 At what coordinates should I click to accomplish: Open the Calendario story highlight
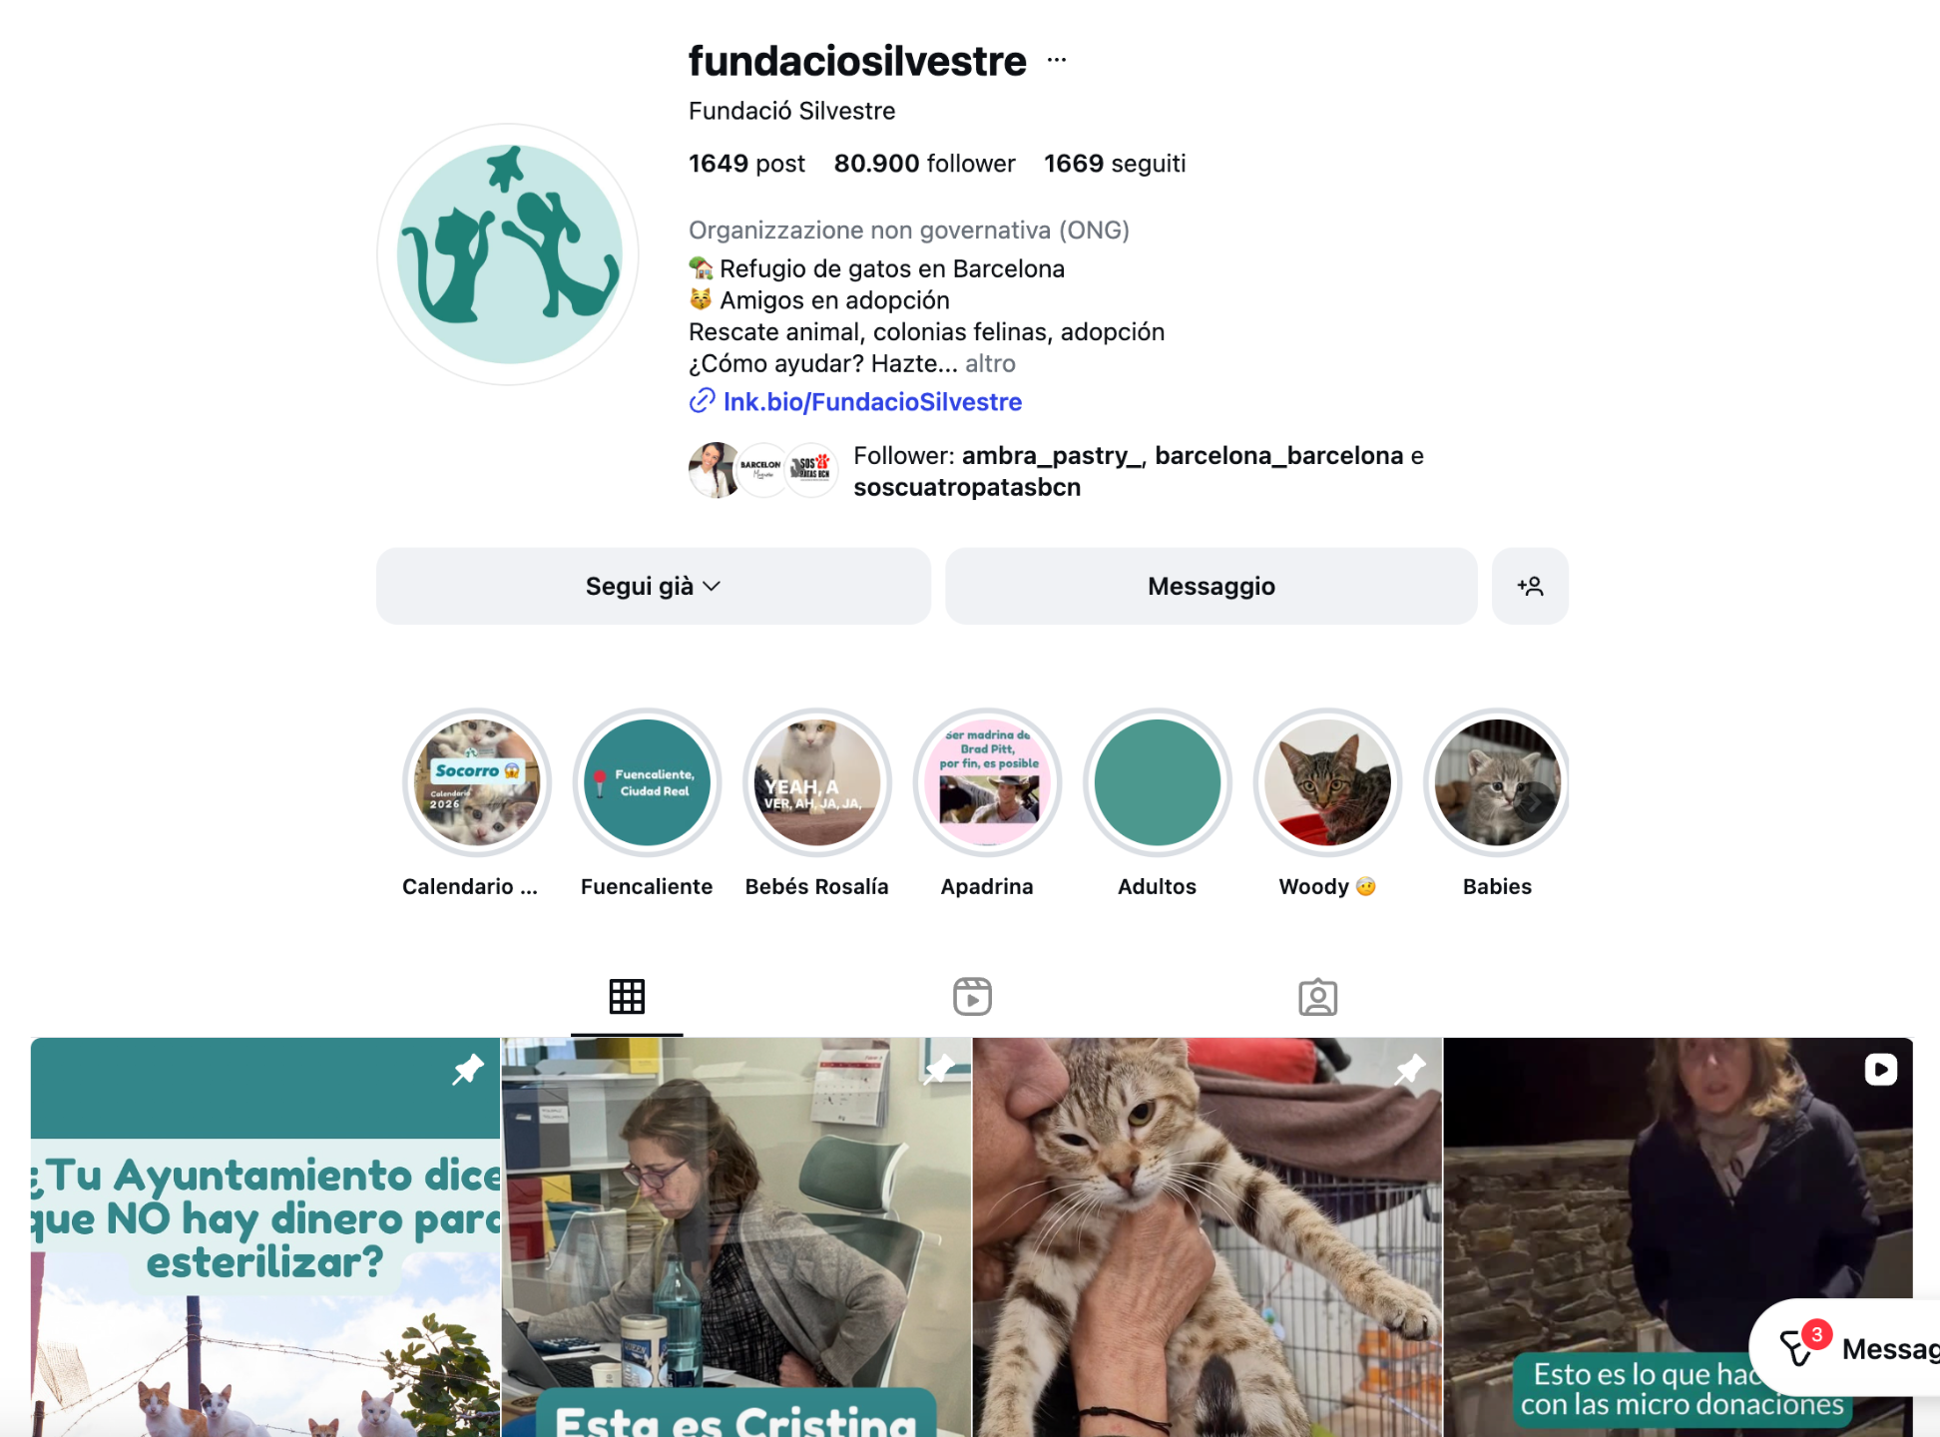pyautogui.click(x=477, y=782)
